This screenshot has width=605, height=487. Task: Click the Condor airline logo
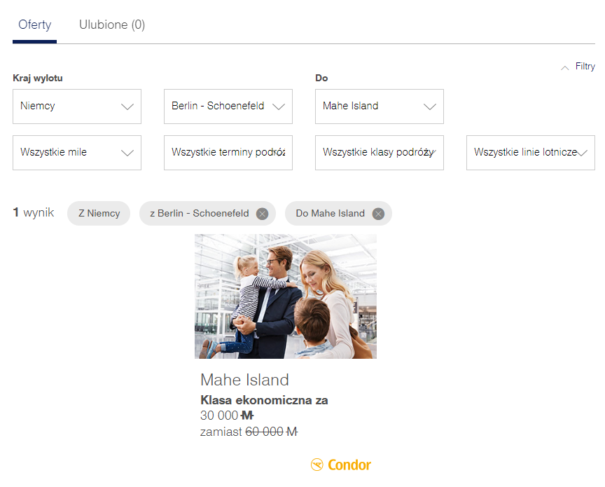pos(341,465)
